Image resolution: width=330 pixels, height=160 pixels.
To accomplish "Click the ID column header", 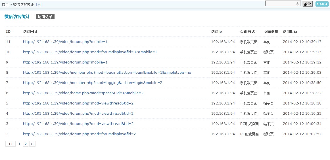I will click(x=8, y=32).
